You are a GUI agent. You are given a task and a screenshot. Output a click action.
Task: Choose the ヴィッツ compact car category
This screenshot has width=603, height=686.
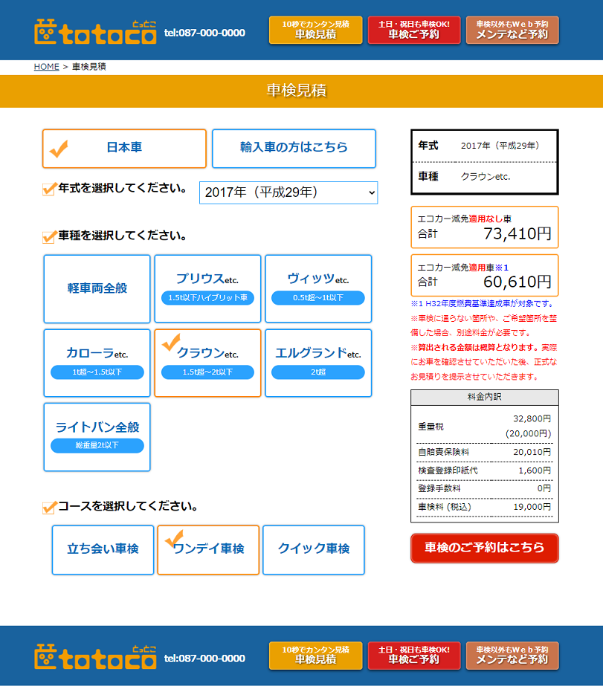point(318,288)
